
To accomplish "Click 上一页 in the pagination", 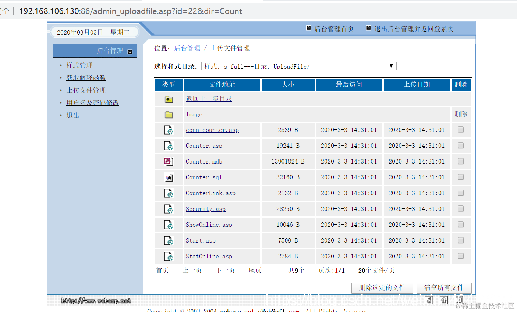I will click(x=192, y=270).
